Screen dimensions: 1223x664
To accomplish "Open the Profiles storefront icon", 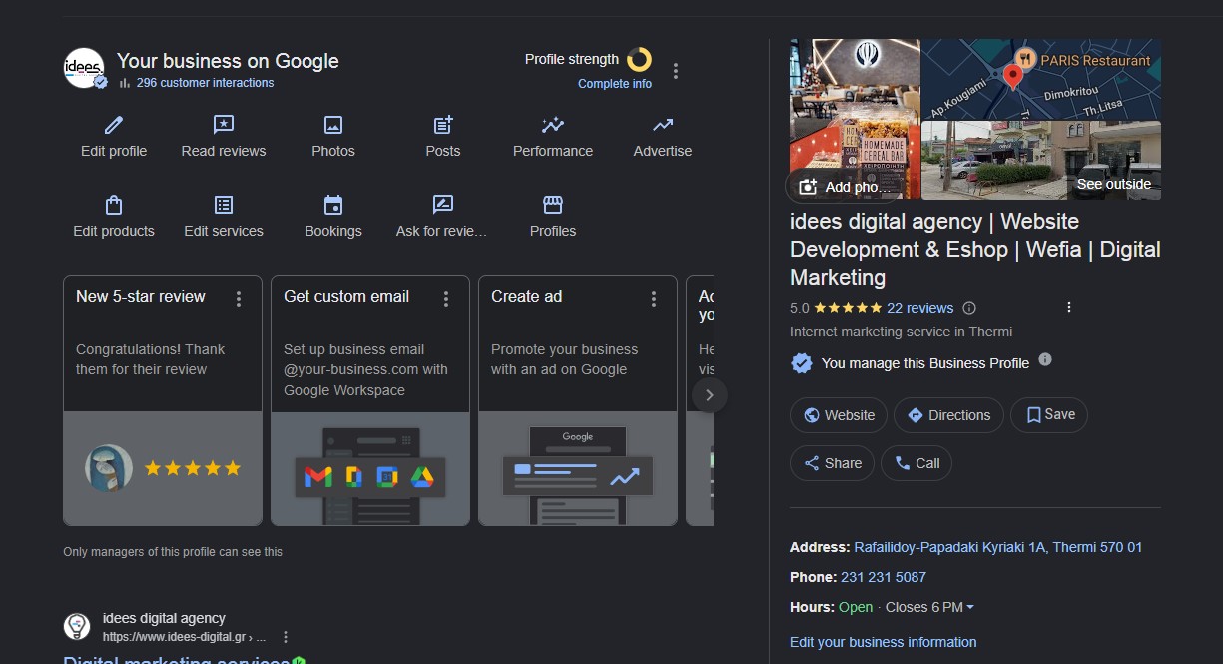I will pos(553,205).
